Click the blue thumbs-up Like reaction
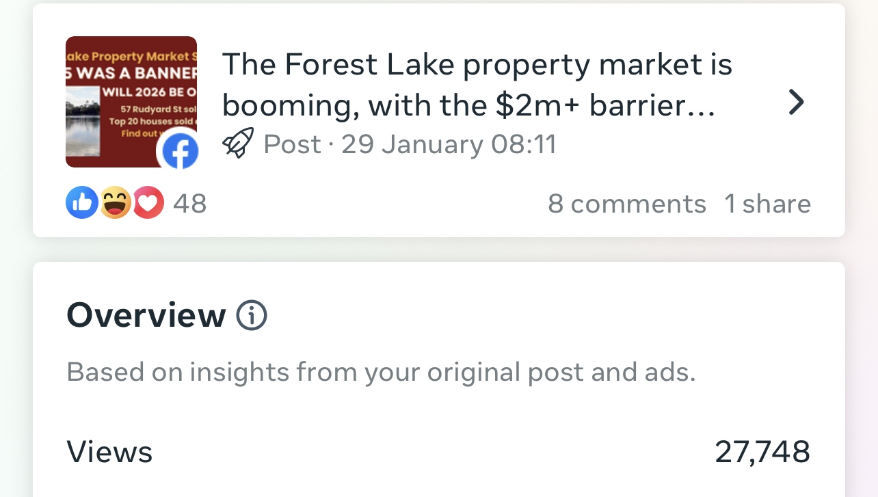 [x=81, y=203]
